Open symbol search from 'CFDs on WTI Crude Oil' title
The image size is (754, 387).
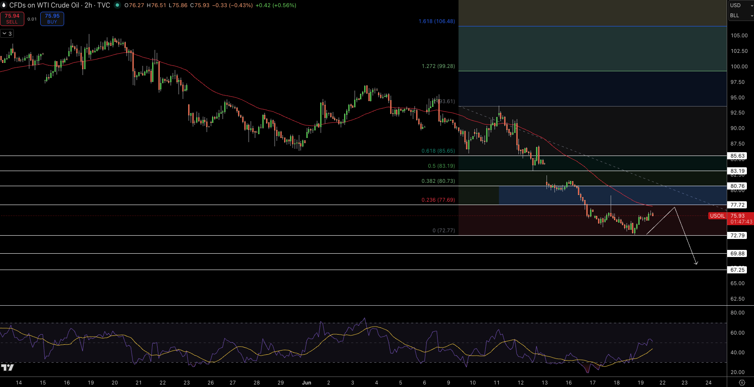[44, 5]
